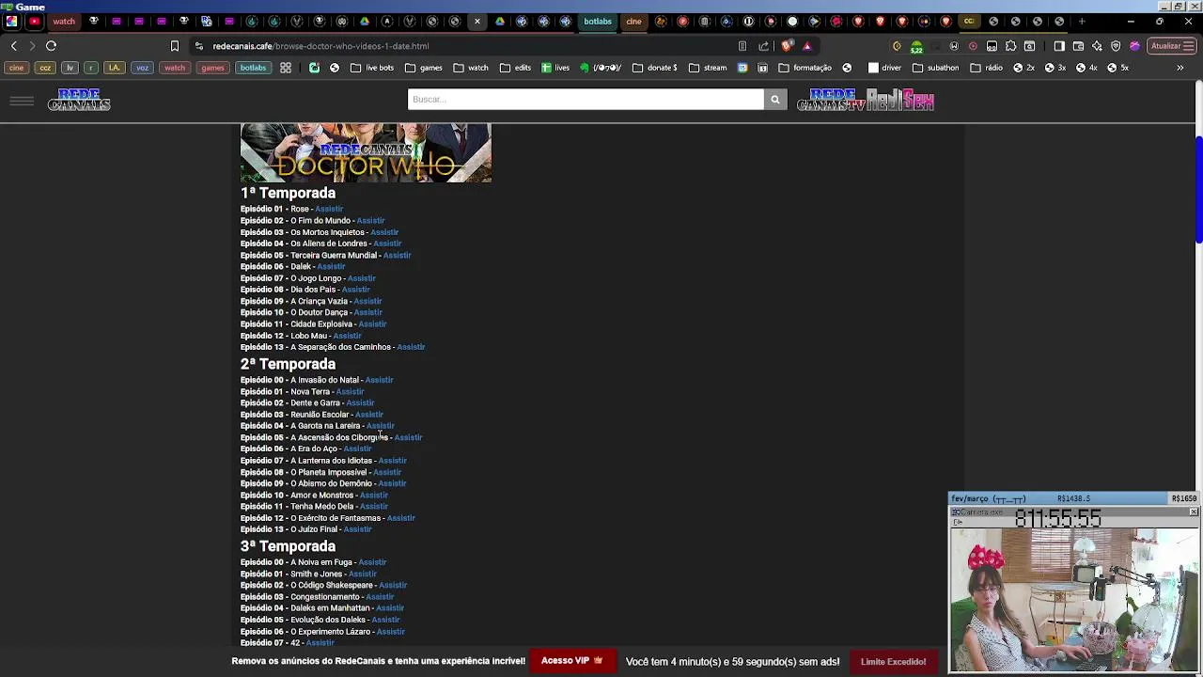Open the 'subathon' bookmark folder
1203x677 pixels.
pos(935,68)
